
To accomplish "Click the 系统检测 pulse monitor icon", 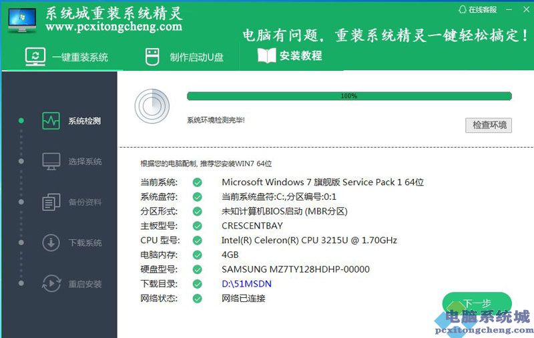I will [x=51, y=121].
